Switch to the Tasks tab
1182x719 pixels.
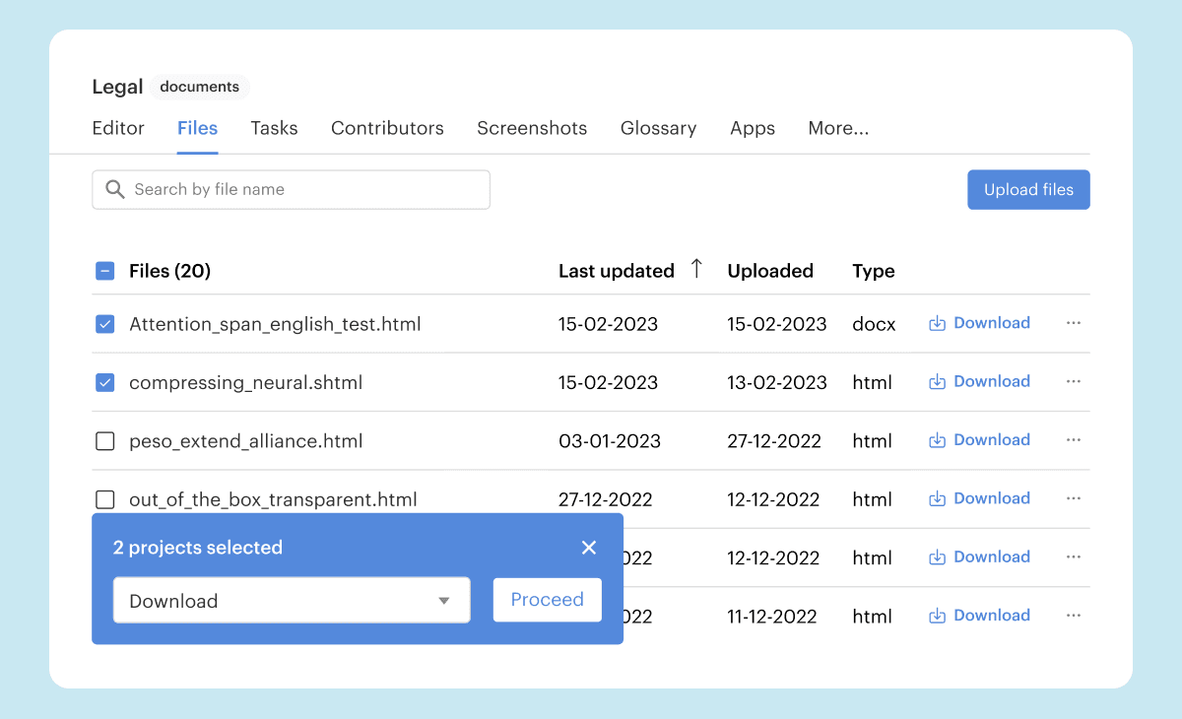click(274, 128)
